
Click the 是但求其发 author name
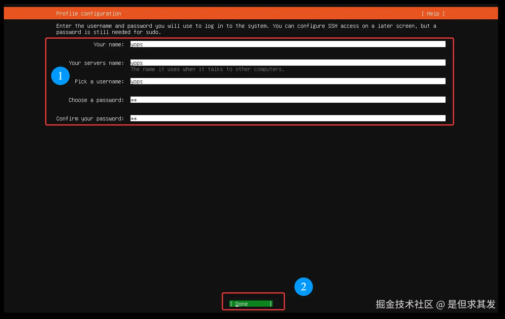pos(471,305)
